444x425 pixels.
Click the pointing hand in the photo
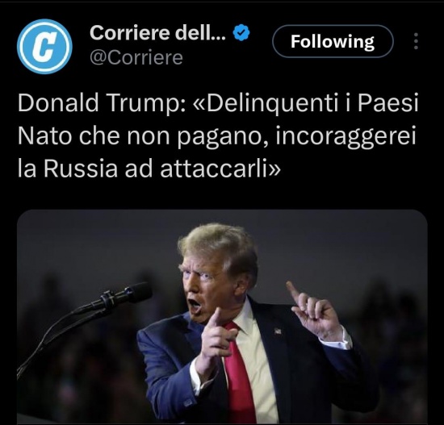pos(216,335)
